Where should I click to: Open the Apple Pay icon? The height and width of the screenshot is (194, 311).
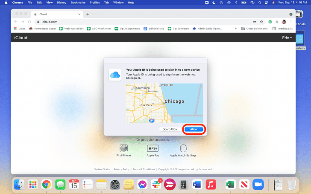(x=153, y=148)
